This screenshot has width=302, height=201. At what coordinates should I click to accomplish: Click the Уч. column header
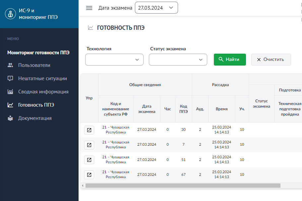242,109
